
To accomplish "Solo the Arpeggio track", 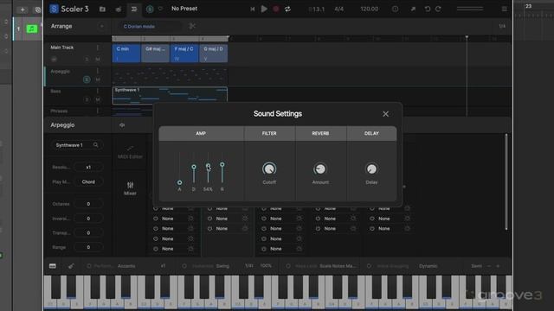I will pos(87,79).
